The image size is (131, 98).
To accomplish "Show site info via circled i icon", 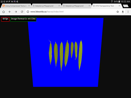I will [28, 12].
